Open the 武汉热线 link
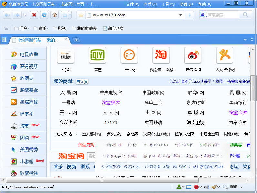257x193 pixels. (x=114, y=134)
